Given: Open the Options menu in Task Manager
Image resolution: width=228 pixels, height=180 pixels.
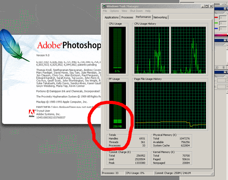Looking at the screenshot, I should pos(114,11).
